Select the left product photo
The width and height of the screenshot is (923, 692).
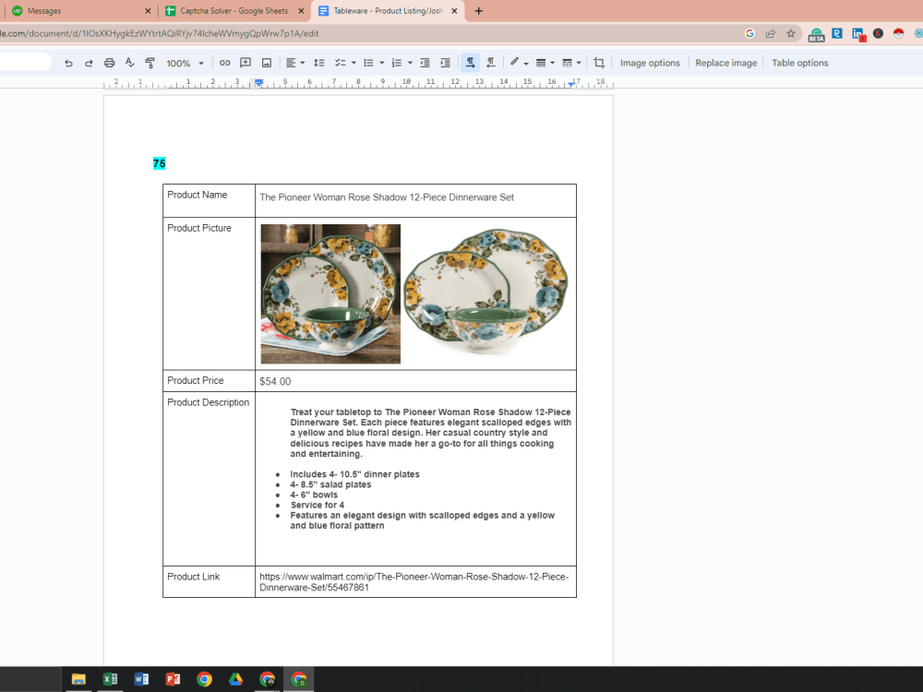point(330,293)
